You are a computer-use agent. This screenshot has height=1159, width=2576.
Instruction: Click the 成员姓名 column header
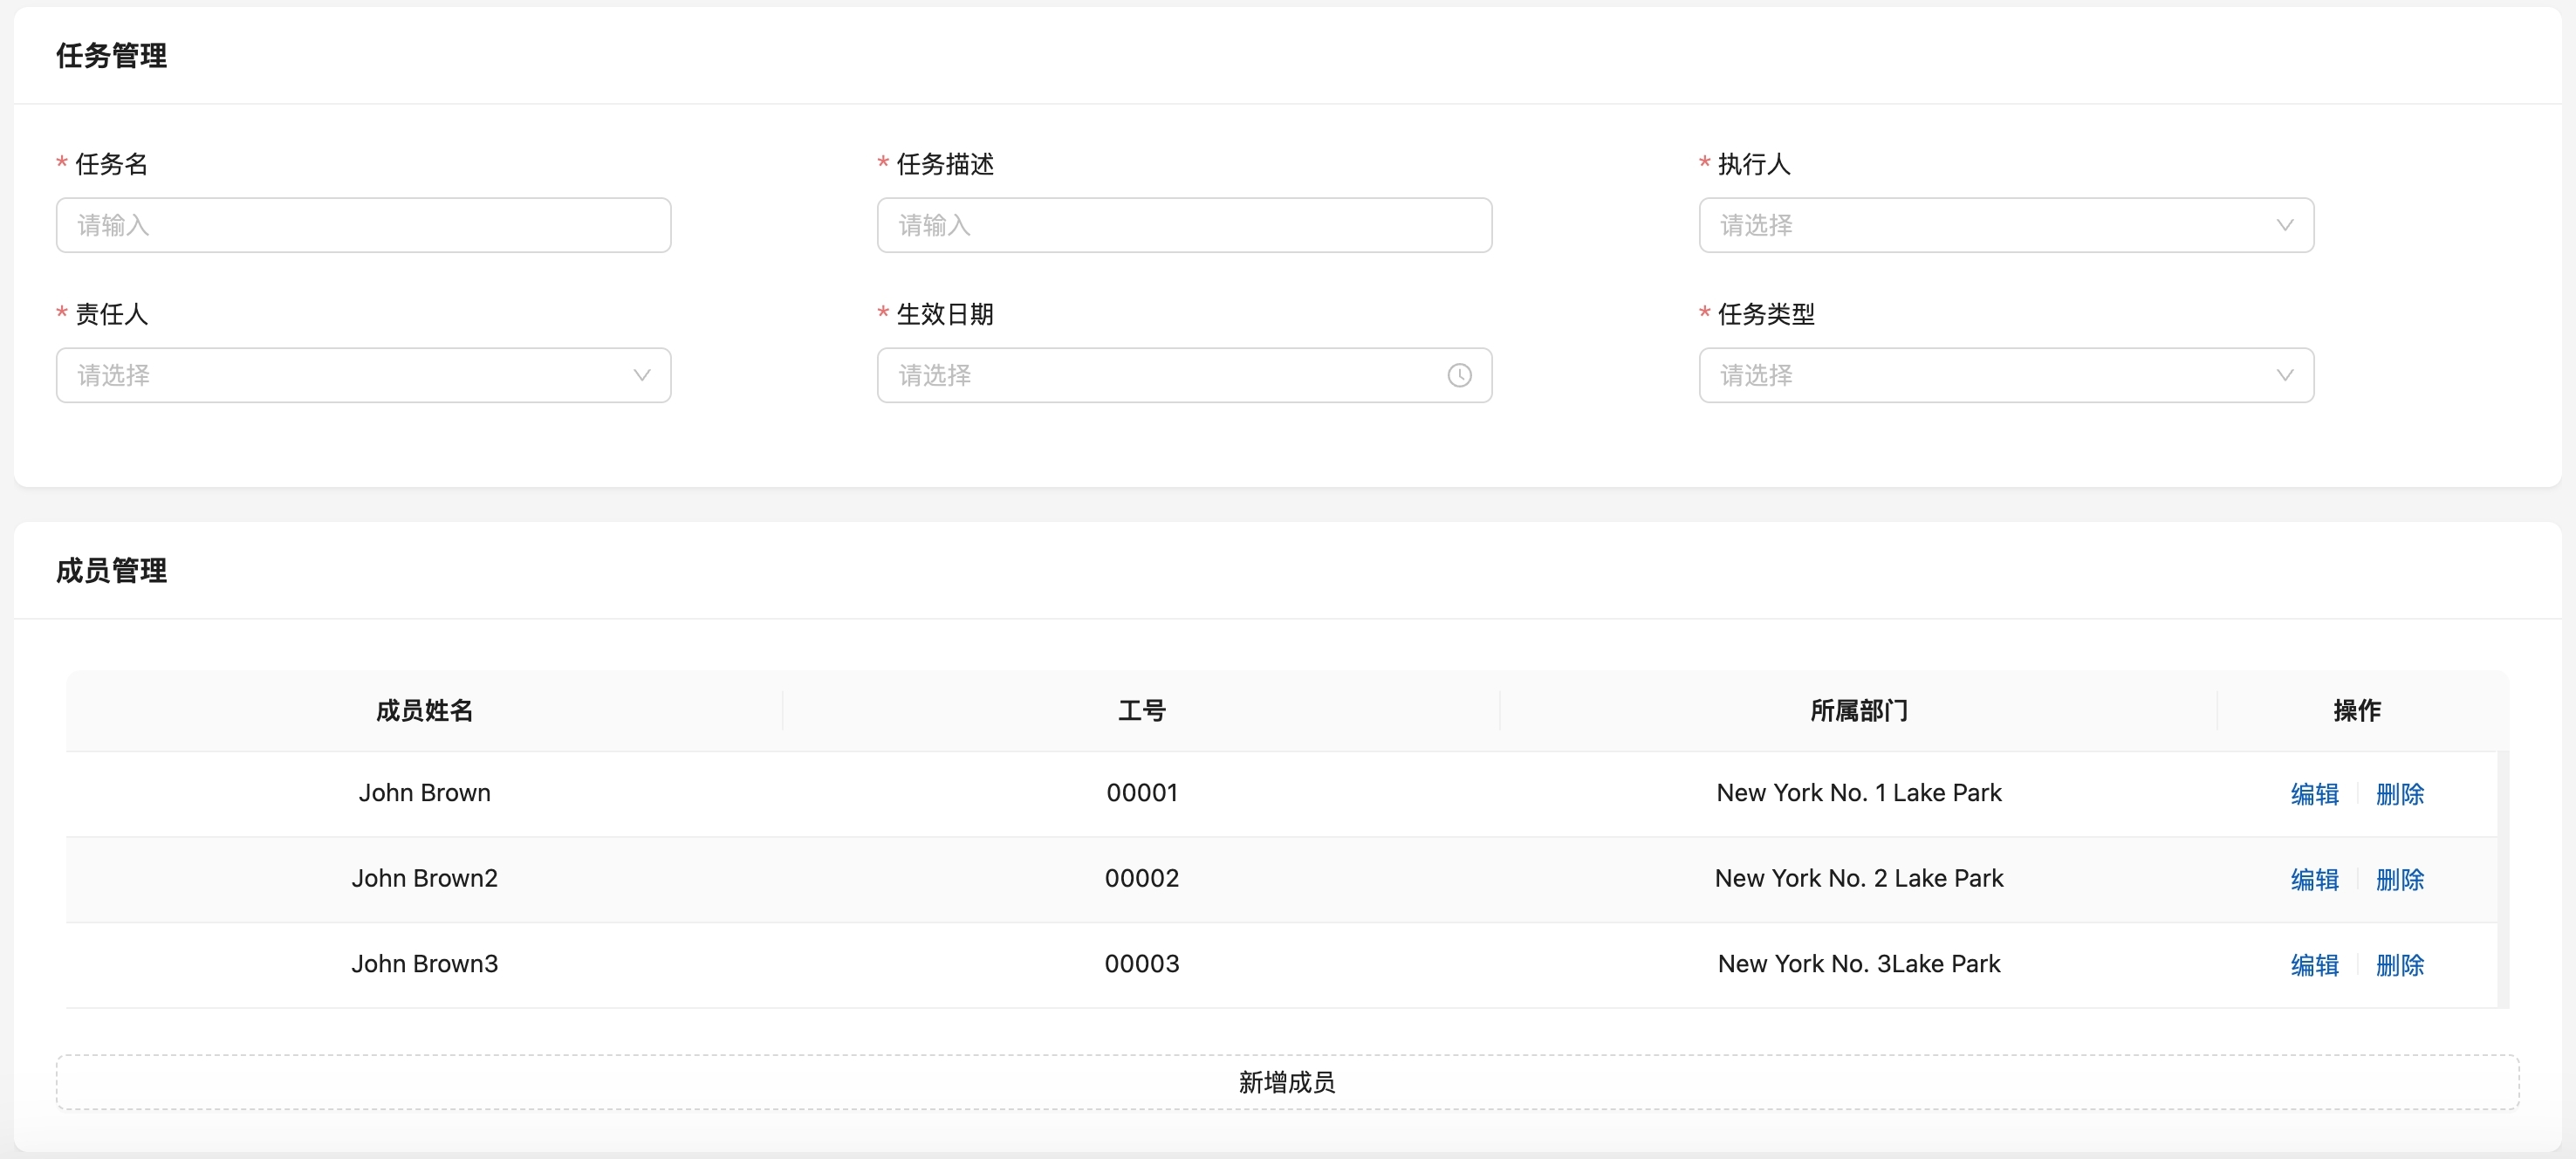[424, 711]
